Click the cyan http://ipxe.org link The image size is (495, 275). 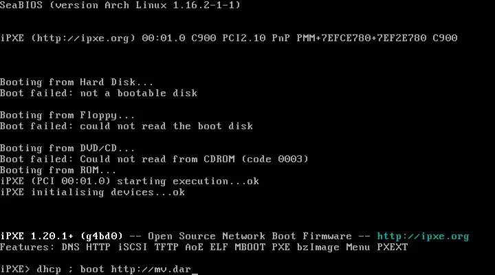point(423,236)
